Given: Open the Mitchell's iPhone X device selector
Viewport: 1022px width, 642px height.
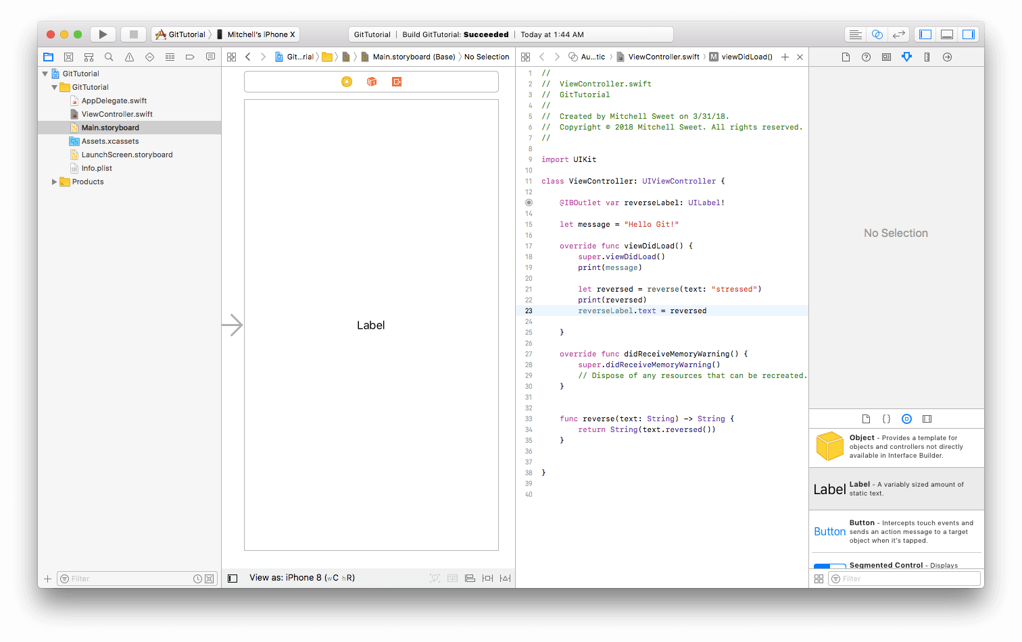Looking at the screenshot, I should [x=260, y=34].
